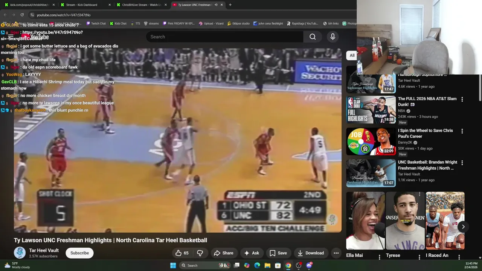Open Task View on the taskbar
Screen dimensions: 482x271
pos(236,265)
